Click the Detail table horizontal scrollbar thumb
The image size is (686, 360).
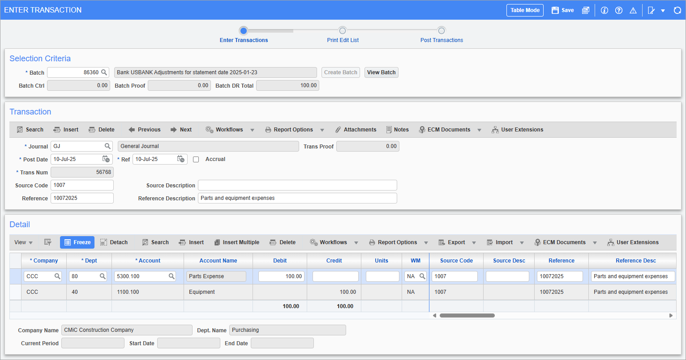(x=467, y=315)
